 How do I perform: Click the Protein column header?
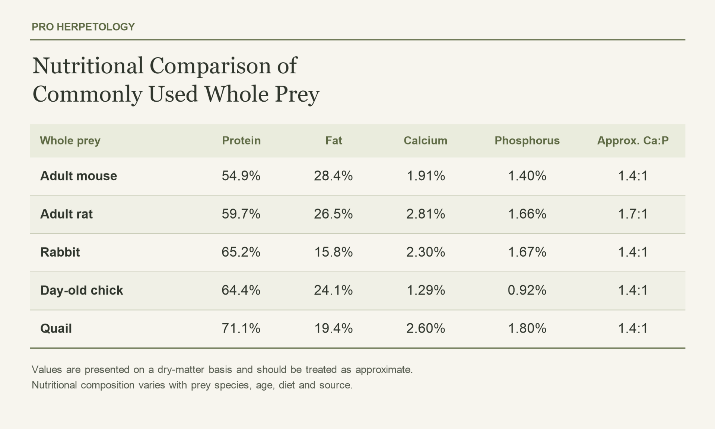[241, 140]
